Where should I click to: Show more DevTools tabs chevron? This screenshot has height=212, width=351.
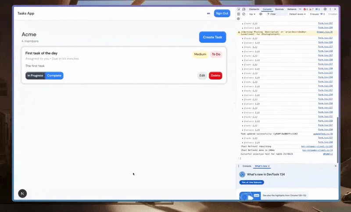pyautogui.click(x=301, y=9)
